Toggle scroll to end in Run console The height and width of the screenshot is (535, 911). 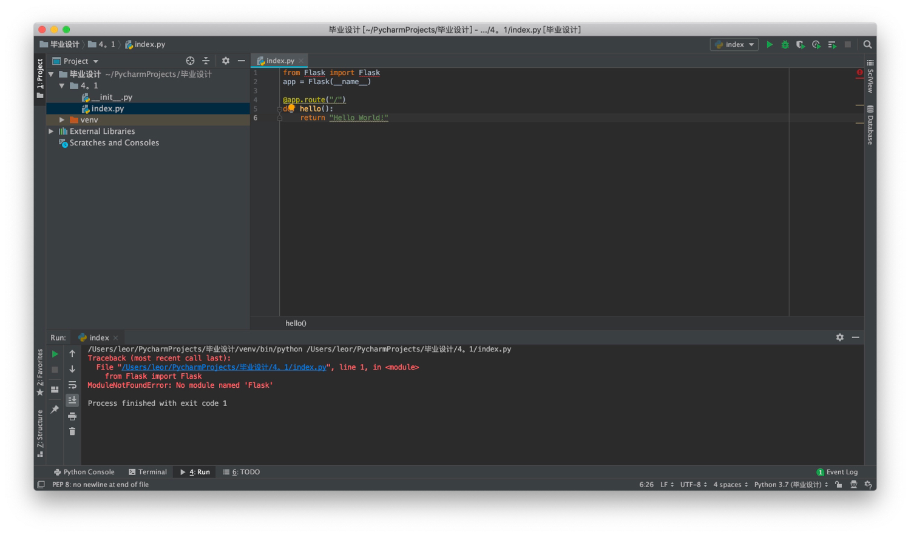pyautogui.click(x=72, y=400)
